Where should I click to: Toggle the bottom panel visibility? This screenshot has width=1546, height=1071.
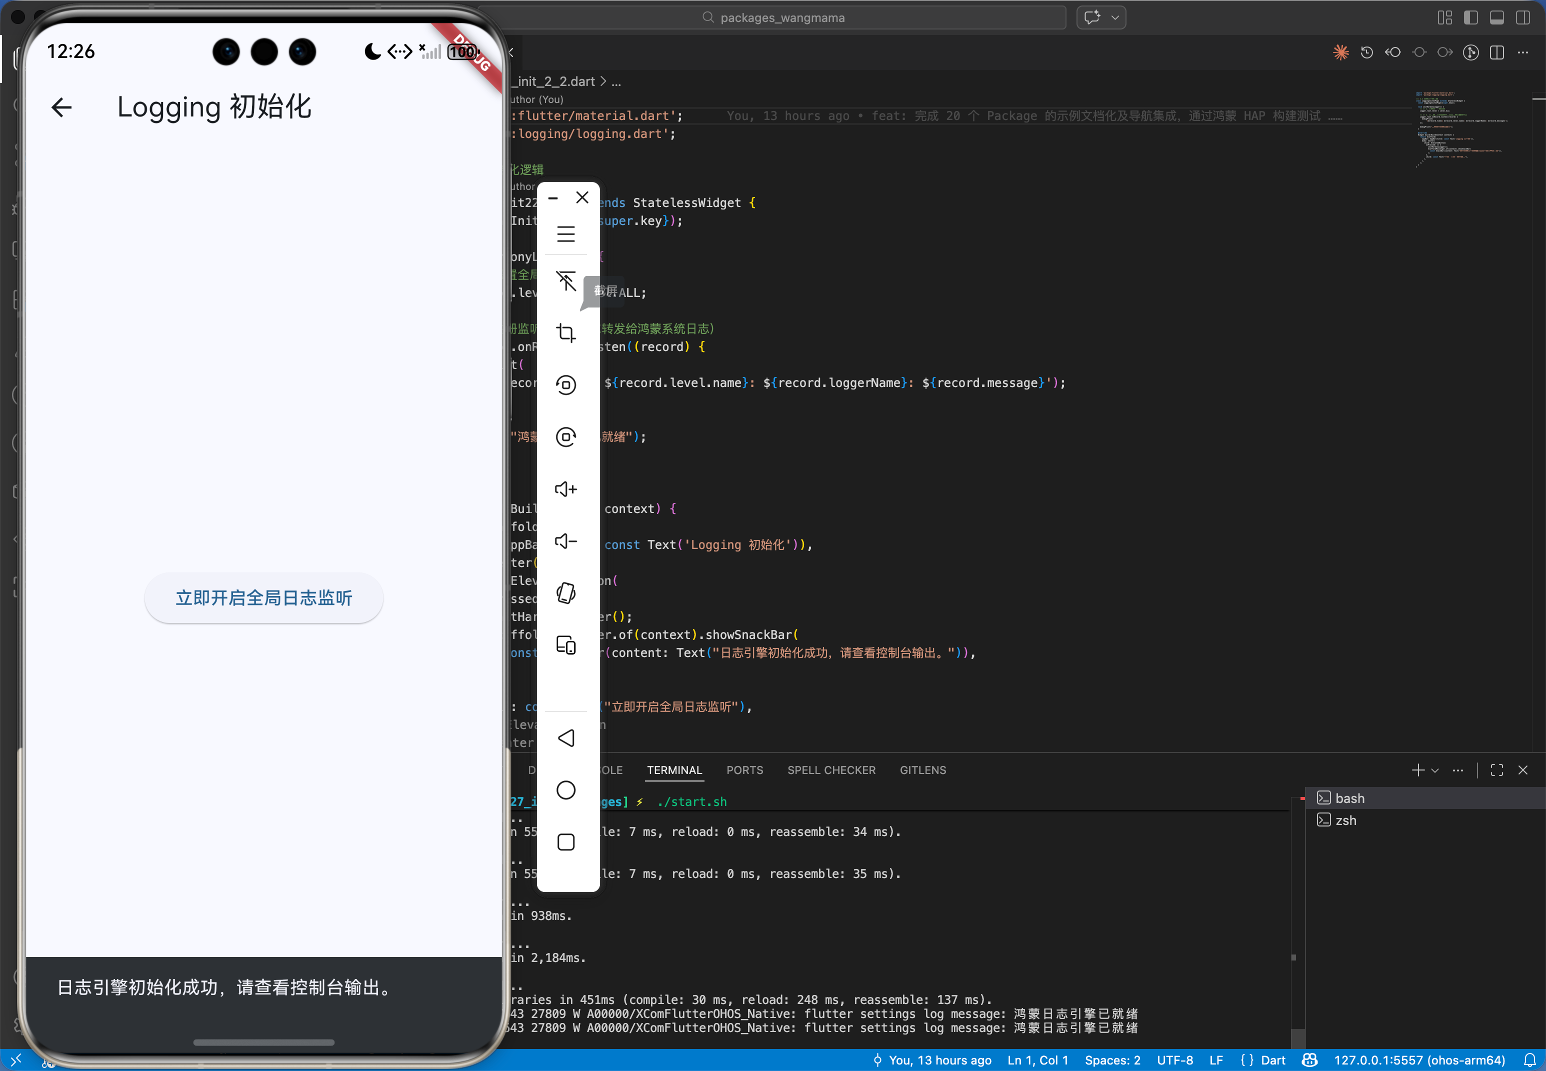coord(1496,17)
